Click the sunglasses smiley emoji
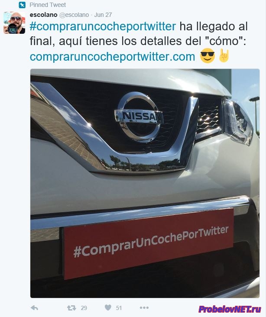 pyautogui.click(x=207, y=55)
